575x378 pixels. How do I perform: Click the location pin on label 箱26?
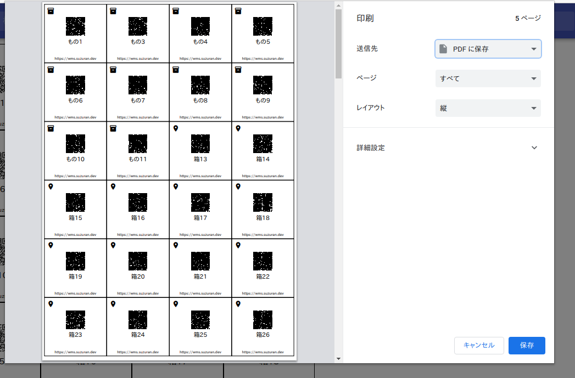point(238,304)
